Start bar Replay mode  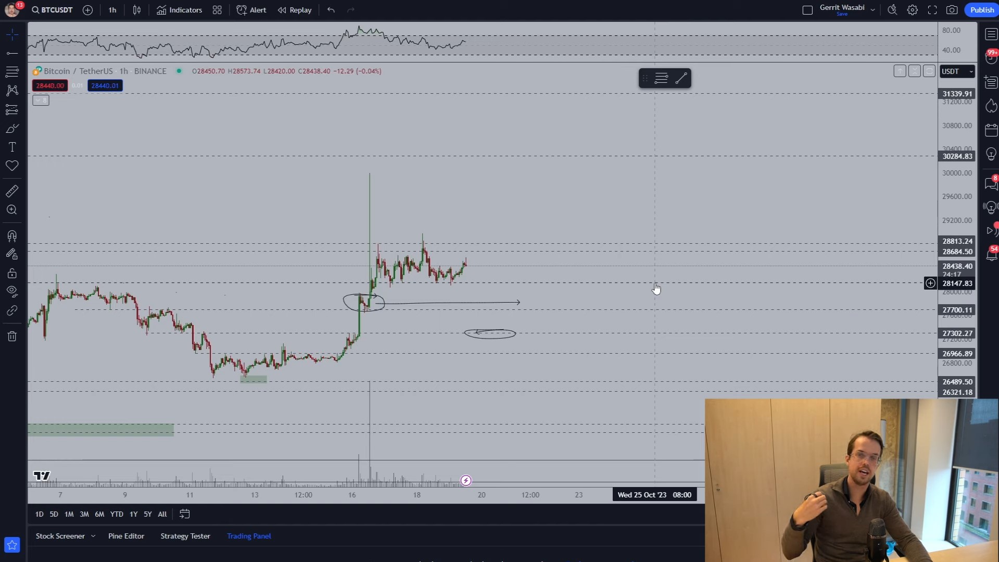(295, 10)
